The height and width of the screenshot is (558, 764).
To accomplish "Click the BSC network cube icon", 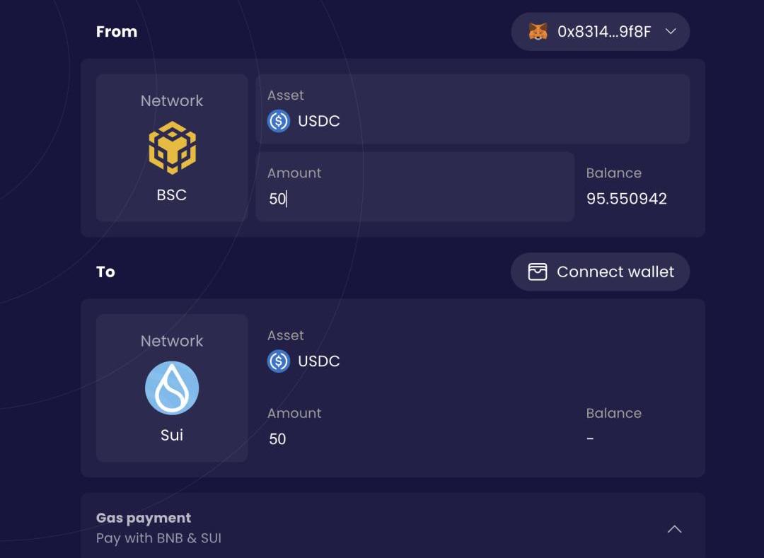I will pos(172,148).
